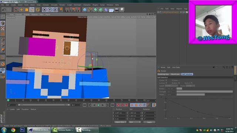Click Render View clapperboard icon

pyautogui.click(x=67, y=10)
